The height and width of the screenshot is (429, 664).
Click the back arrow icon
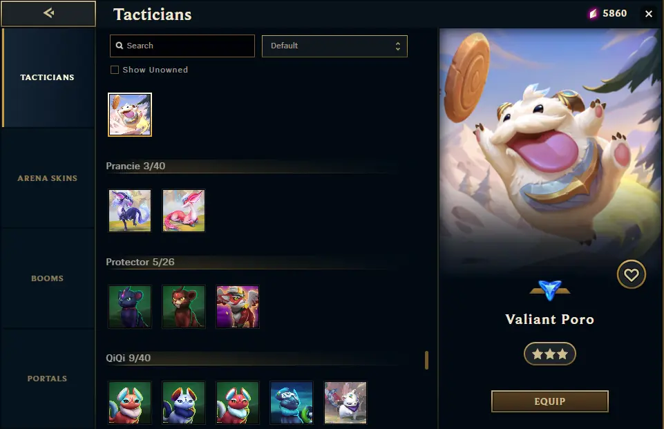(48, 13)
